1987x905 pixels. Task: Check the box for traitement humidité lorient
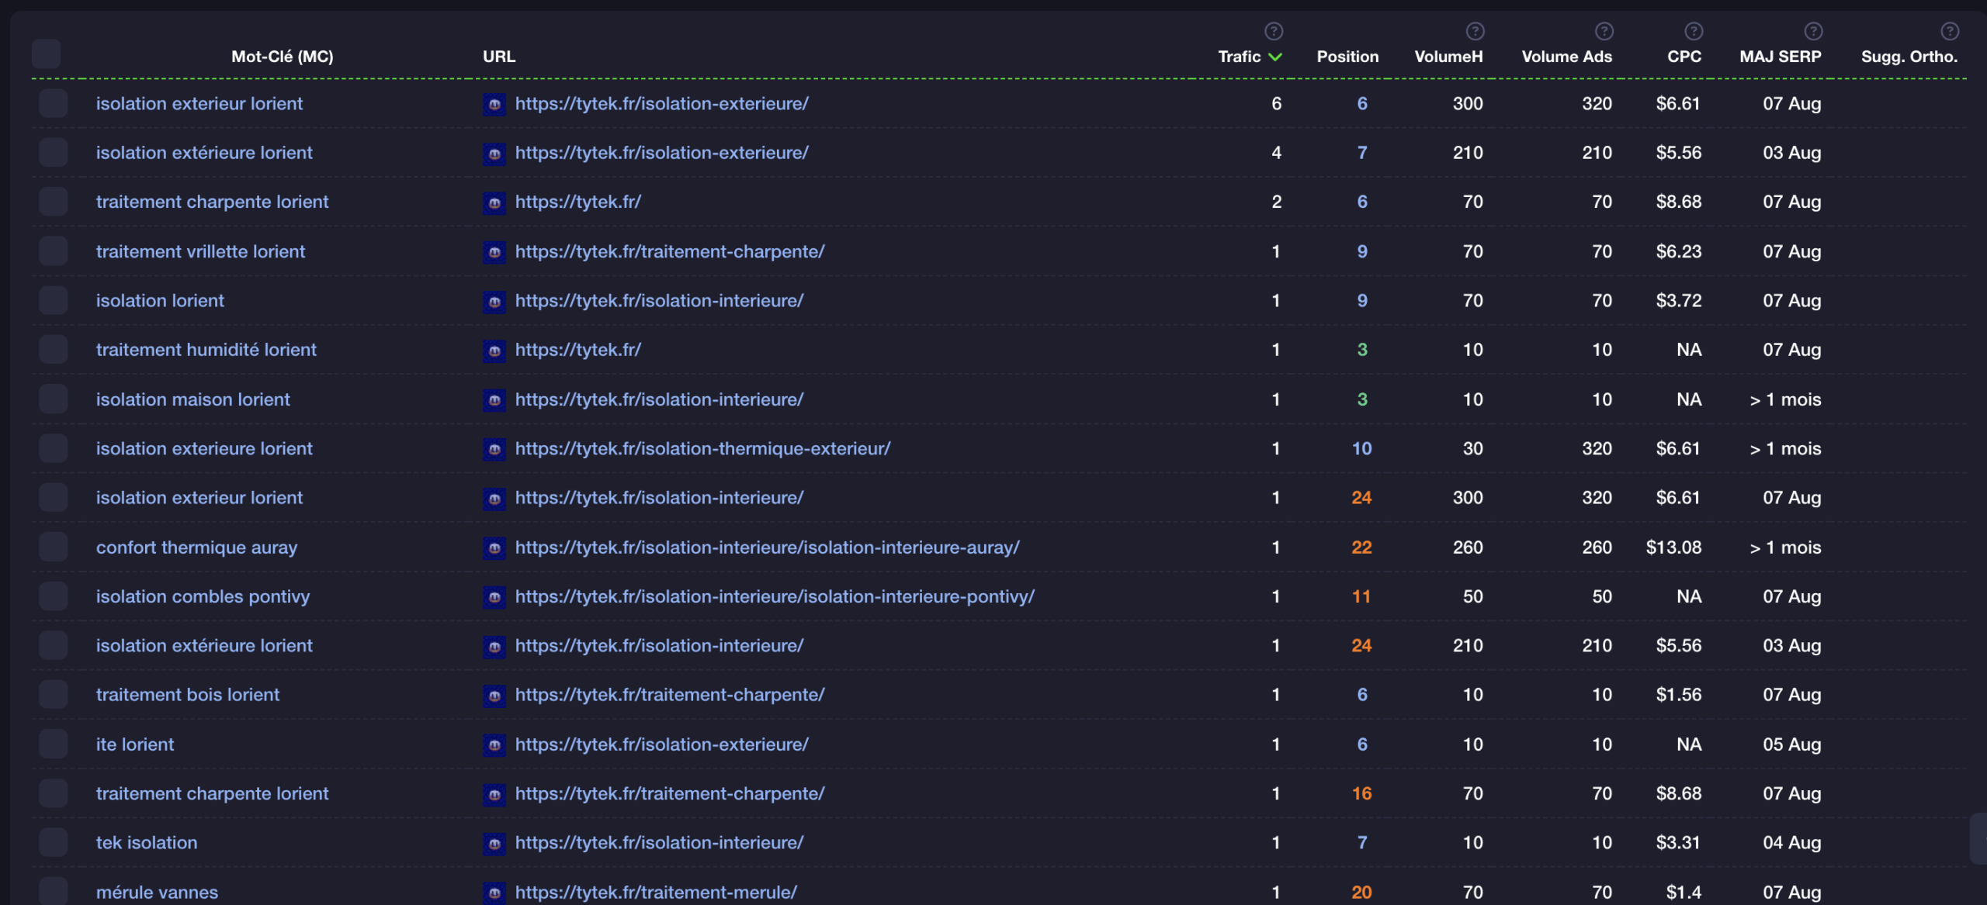(53, 350)
